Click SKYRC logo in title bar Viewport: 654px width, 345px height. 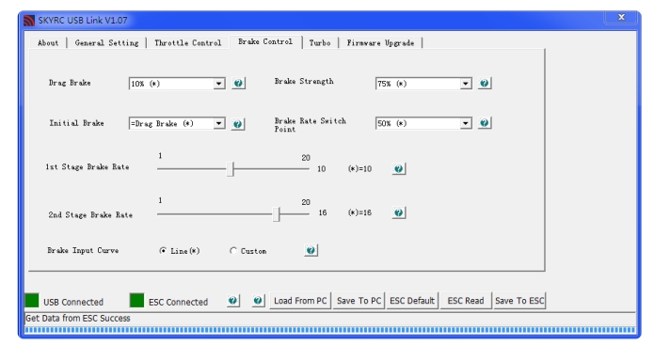click(x=29, y=21)
